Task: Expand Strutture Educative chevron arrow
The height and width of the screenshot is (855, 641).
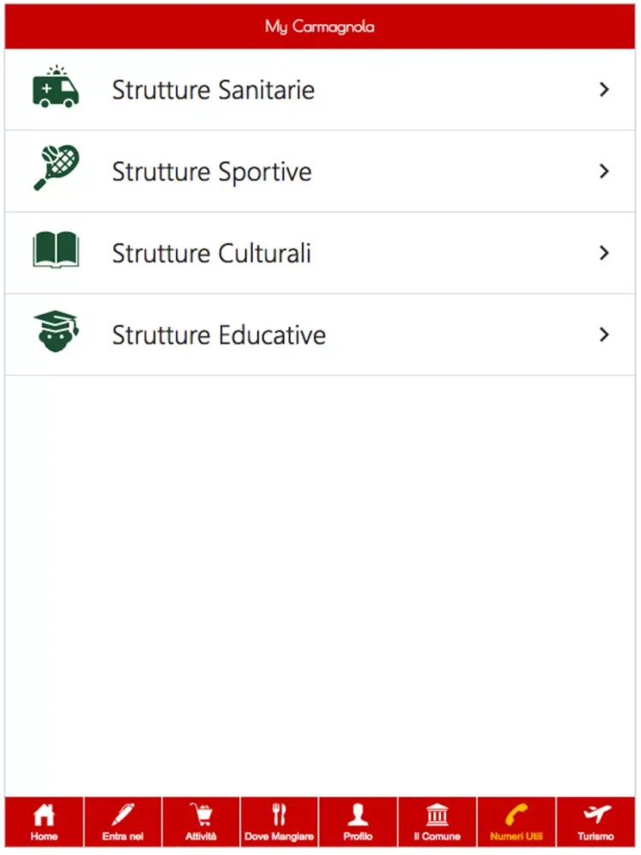Action: point(604,335)
